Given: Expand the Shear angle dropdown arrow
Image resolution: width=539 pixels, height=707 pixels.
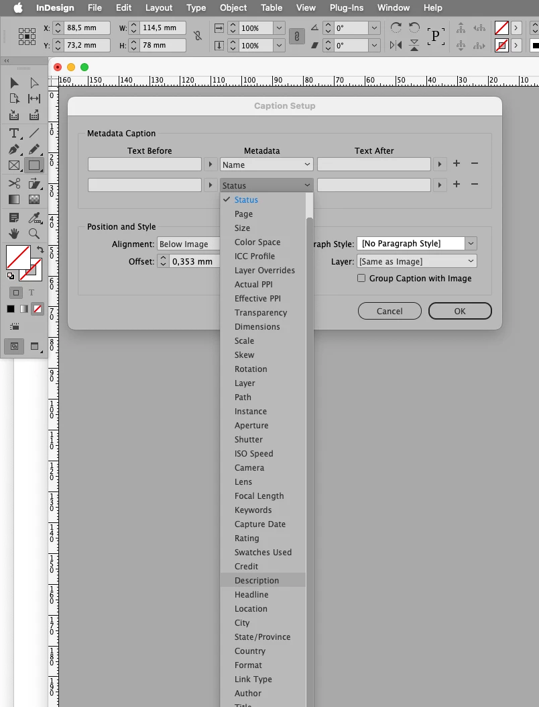Looking at the screenshot, I should pyautogui.click(x=374, y=46).
